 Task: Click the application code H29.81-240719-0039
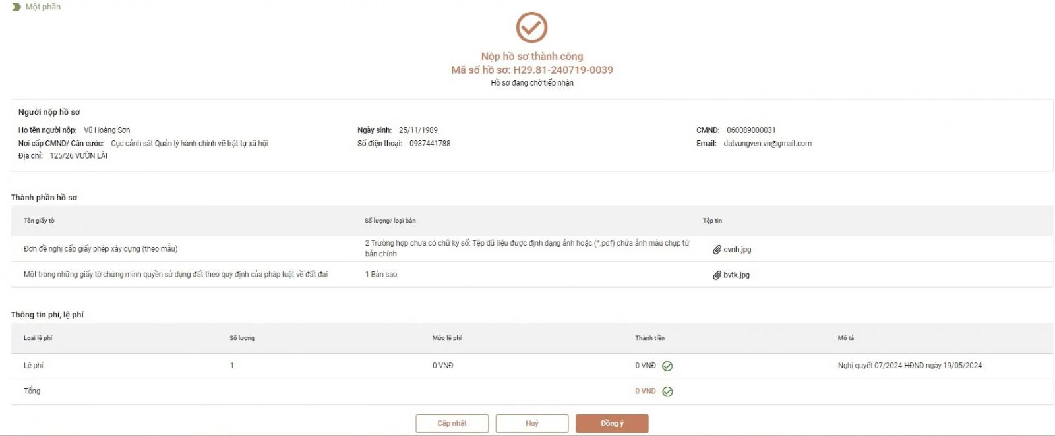click(x=562, y=70)
